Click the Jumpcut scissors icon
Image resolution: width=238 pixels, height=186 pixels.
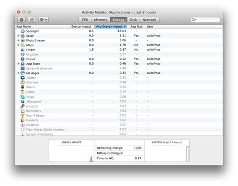(23, 106)
